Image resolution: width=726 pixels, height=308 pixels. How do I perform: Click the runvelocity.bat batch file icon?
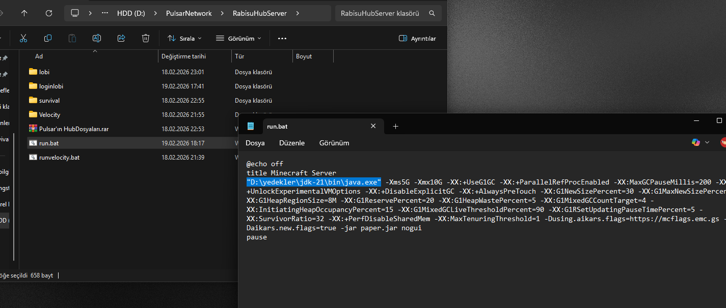click(x=33, y=157)
